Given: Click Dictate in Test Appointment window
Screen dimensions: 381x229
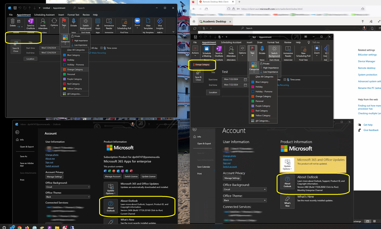Looking at the screenshot, I should [262, 50].
